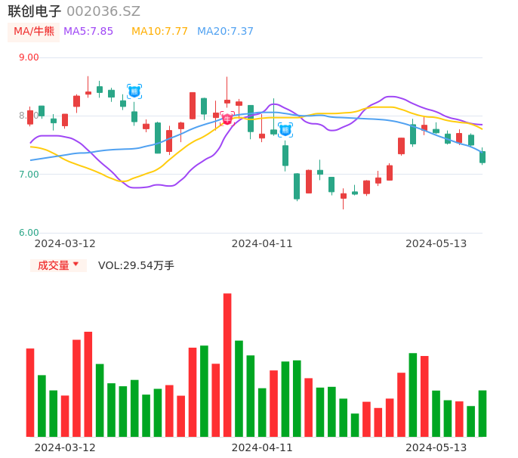Screen dimensions: 518x458
Task: Click the tallest red volume bar
Action: point(227,364)
